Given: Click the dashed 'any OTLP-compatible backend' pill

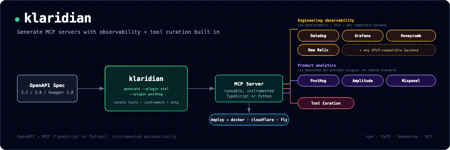Looking at the screenshot, I should point(389,50).
